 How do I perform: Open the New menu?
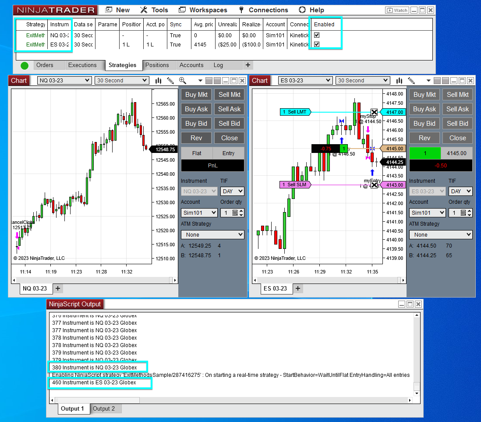click(117, 10)
